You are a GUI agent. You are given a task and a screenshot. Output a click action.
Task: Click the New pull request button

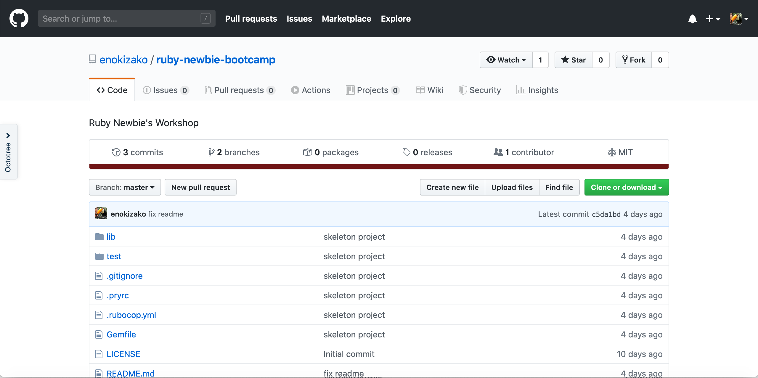[x=200, y=187]
